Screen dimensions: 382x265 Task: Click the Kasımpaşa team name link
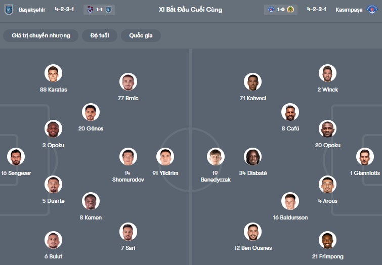(x=349, y=9)
